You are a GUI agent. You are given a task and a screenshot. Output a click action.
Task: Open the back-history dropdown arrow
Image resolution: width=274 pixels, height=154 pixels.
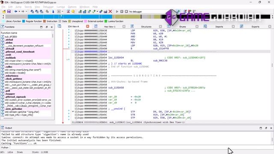19,12
